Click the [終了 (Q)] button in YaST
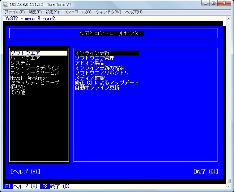 click(x=206, y=171)
